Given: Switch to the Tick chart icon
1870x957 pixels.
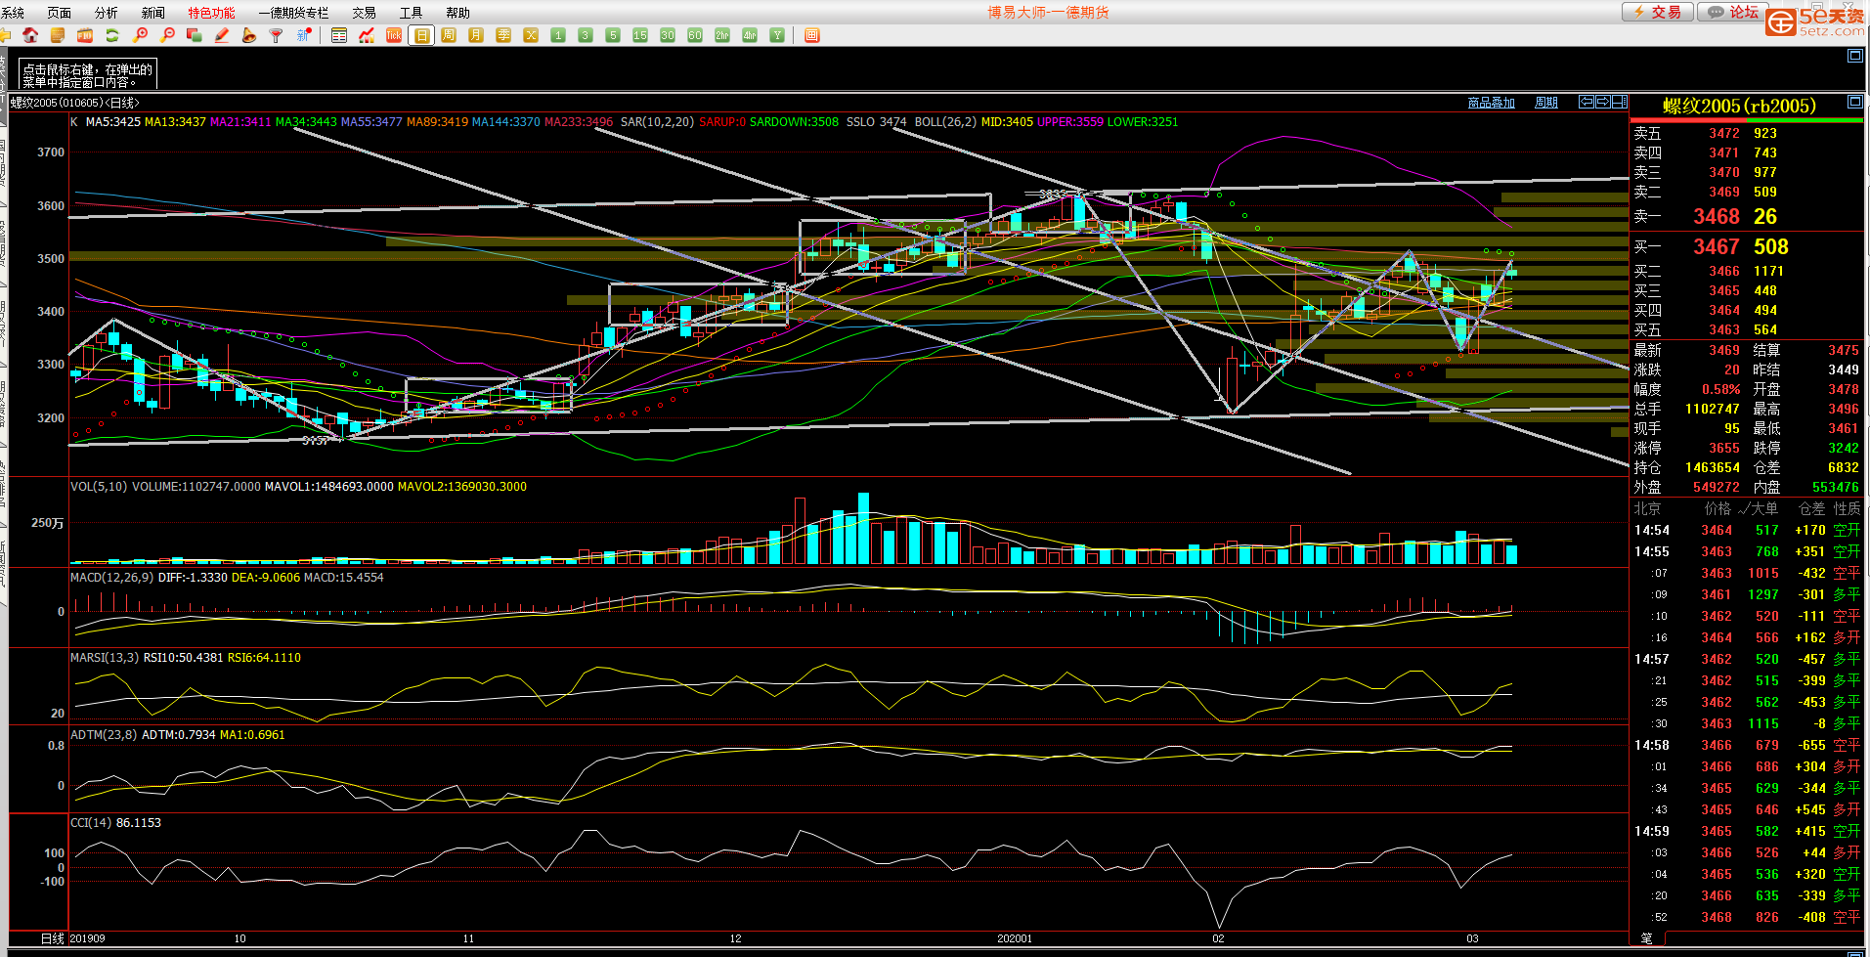Looking at the screenshot, I should click(x=394, y=35).
